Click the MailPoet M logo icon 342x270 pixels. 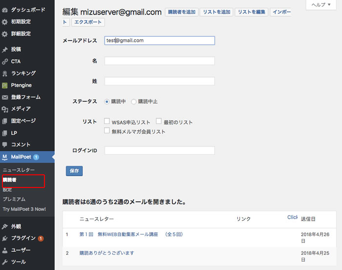(5, 157)
